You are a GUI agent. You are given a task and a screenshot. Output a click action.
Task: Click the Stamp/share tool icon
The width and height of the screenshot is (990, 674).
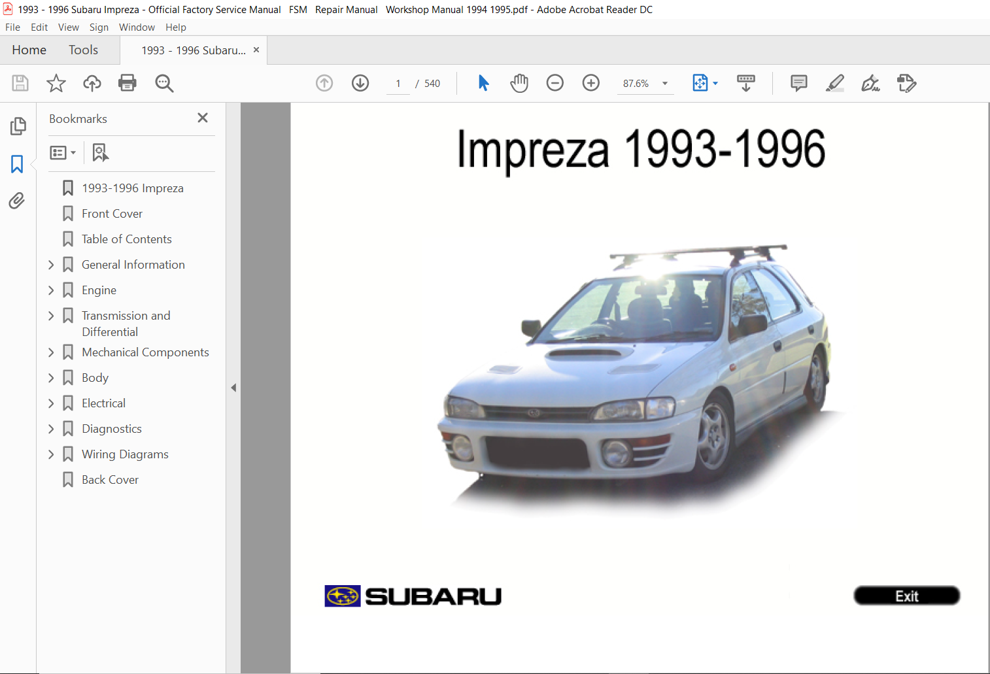coord(906,83)
